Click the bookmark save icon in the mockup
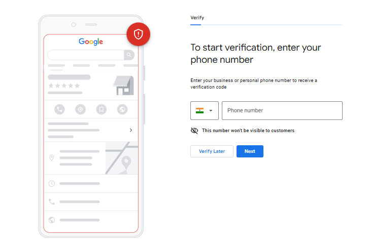Image resolution: width=368 pixels, height=246 pixels. point(101,109)
